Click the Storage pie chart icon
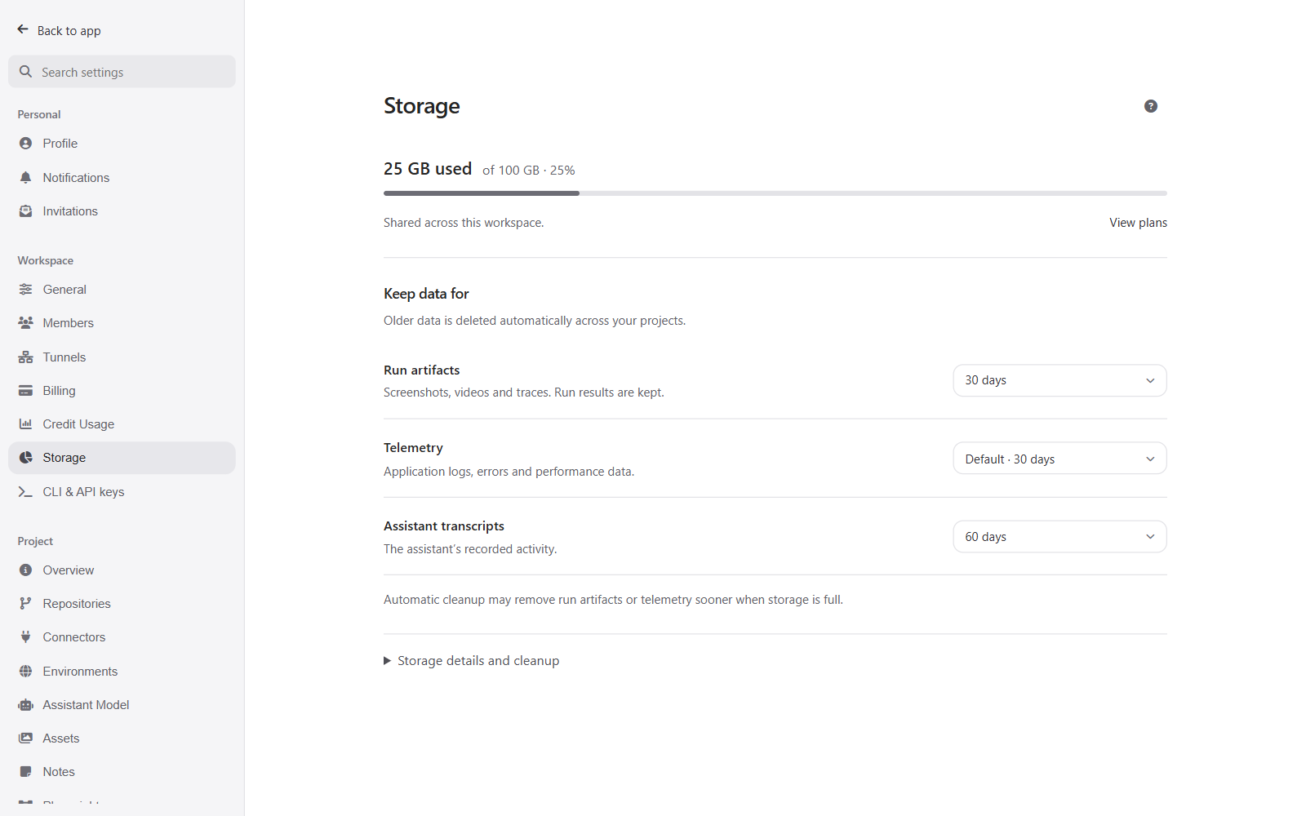 (x=26, y=458)
